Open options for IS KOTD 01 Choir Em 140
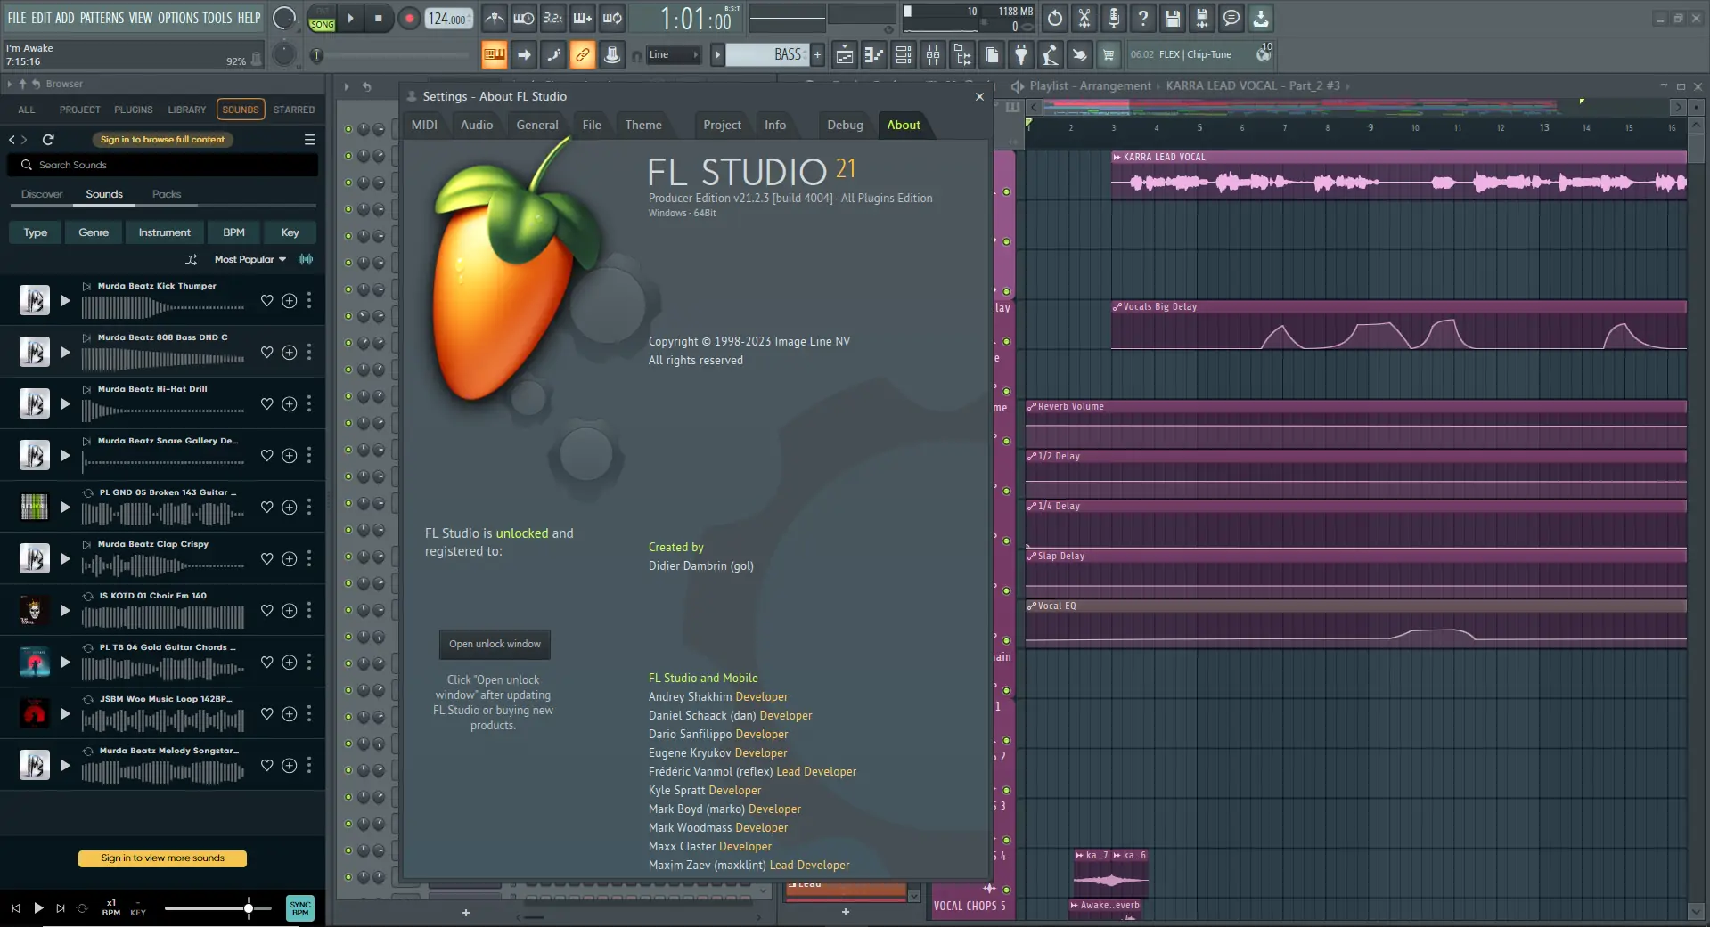The height and width of the screenshot is (927, 1710). pos(309,610)
